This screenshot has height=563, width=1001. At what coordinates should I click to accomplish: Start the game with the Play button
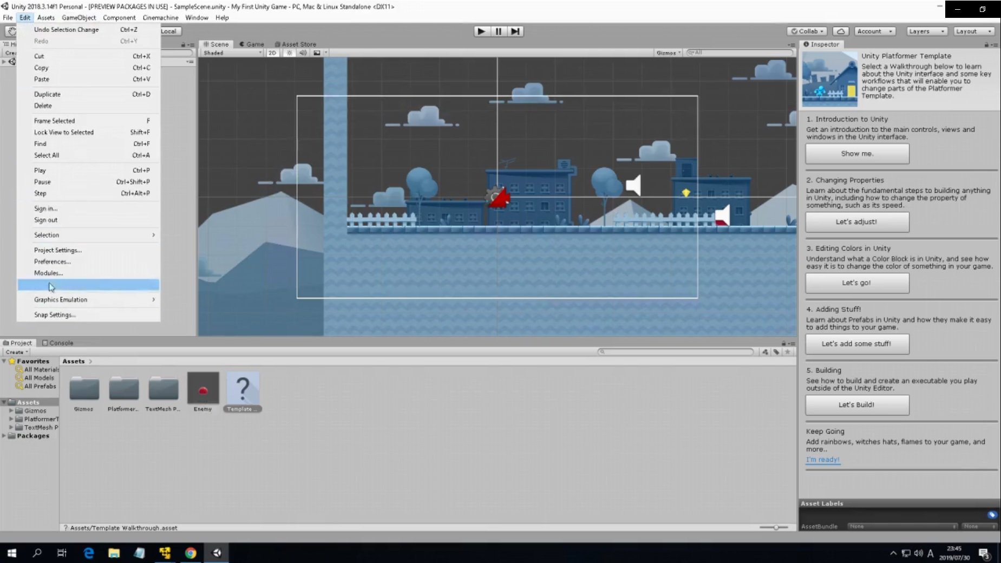click(481, 31)
